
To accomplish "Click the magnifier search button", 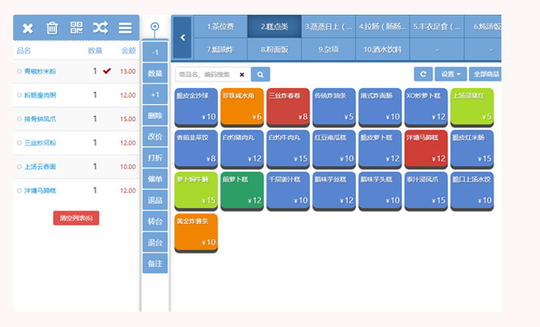I will pos(261,75).
